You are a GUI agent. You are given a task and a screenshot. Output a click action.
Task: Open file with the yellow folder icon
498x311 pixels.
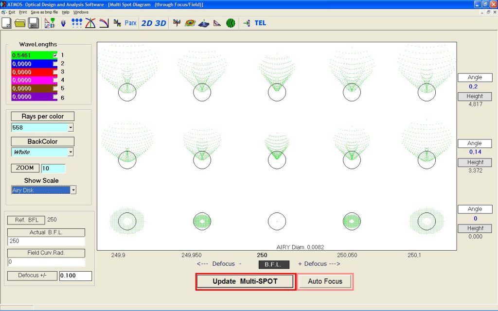[x=20, y=23]
